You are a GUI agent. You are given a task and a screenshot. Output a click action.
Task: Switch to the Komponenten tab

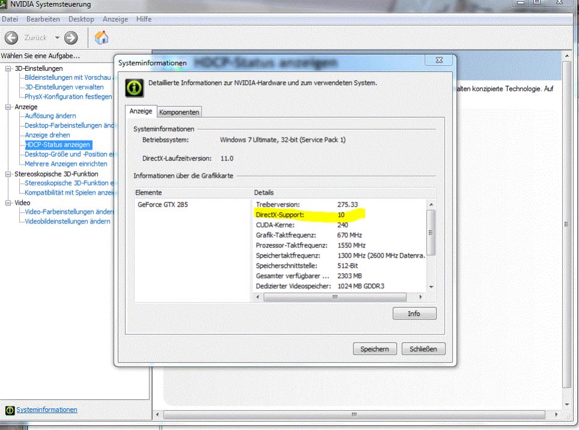coord(179,112)
